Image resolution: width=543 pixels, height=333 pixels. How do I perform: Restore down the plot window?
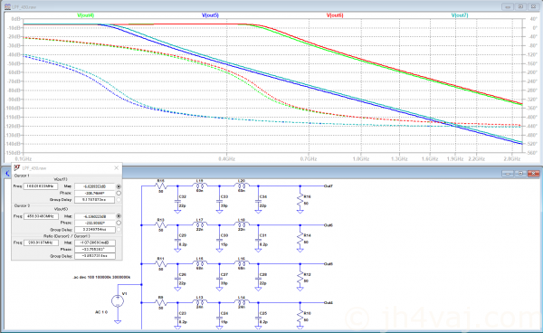click(x=520, y=6)
